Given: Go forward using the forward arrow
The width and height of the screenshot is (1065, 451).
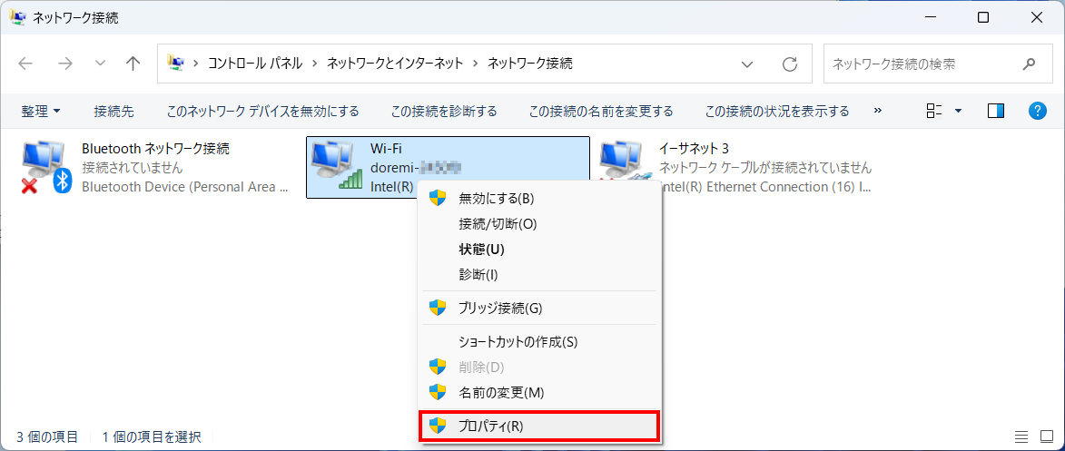Looking at the screenshot, I should (65, 64).
